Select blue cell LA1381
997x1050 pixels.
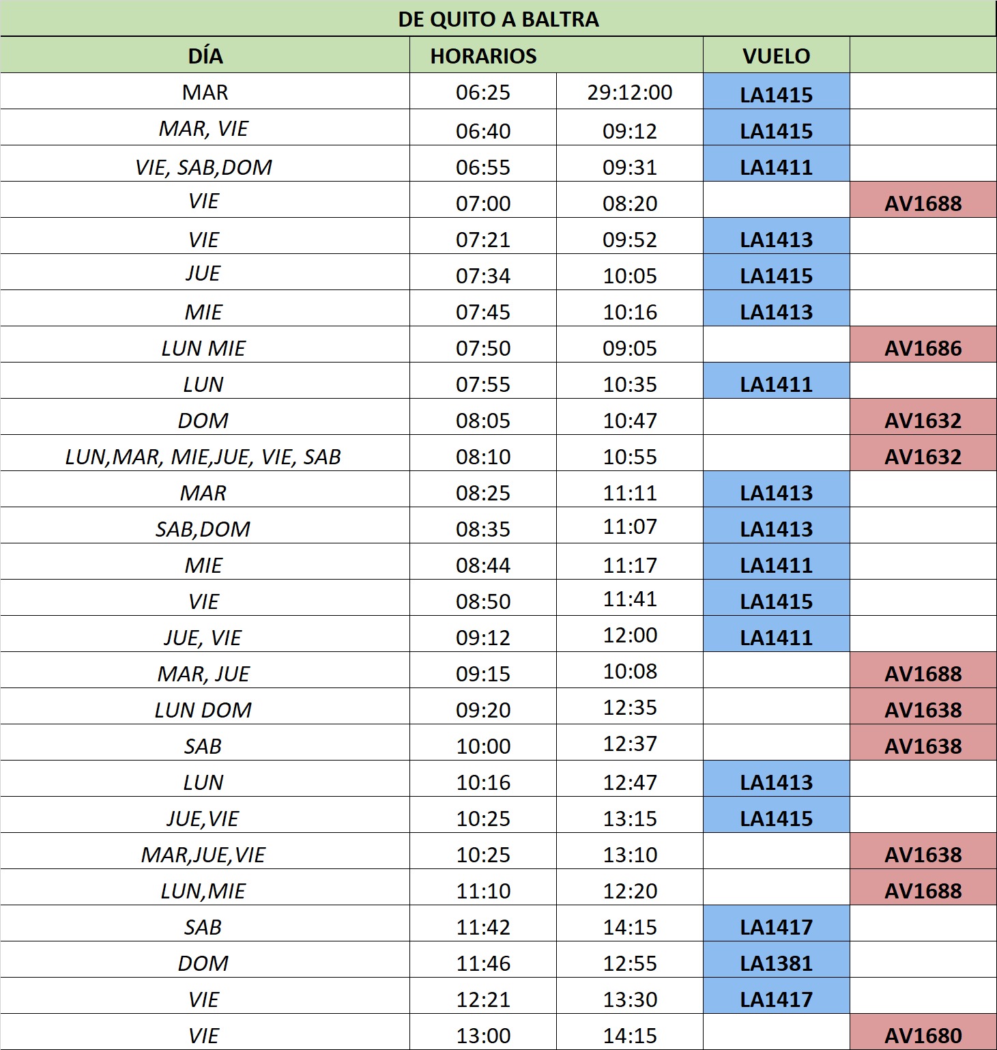pyautogui.click(x=776, y=963)
